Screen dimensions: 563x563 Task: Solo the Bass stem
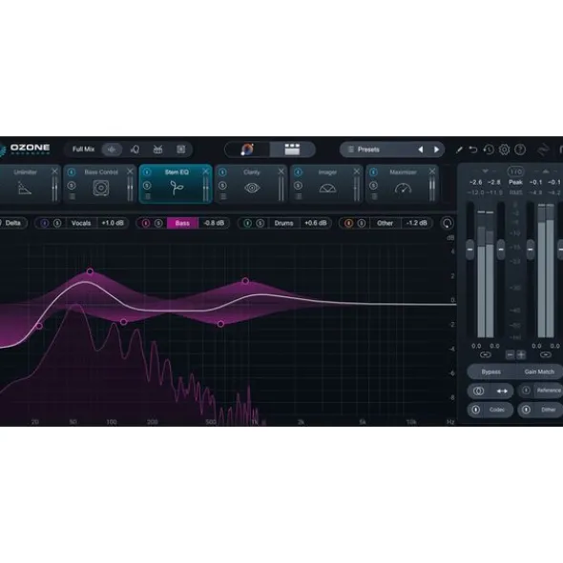[158, 223]
